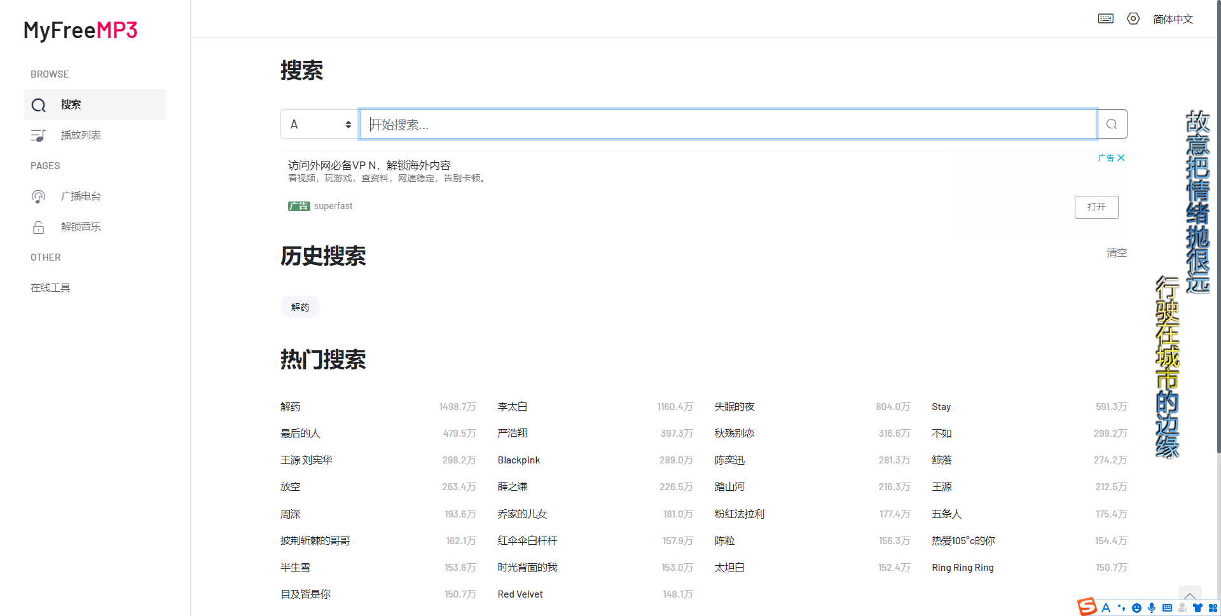Toggle the soft keyboard on Sogou toolbar
The width and height of the screenshot is (1221, 616).
coord(1167,607)
